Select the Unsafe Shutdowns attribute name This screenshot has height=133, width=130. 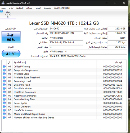pyautogui.click(x=23, y=110)
